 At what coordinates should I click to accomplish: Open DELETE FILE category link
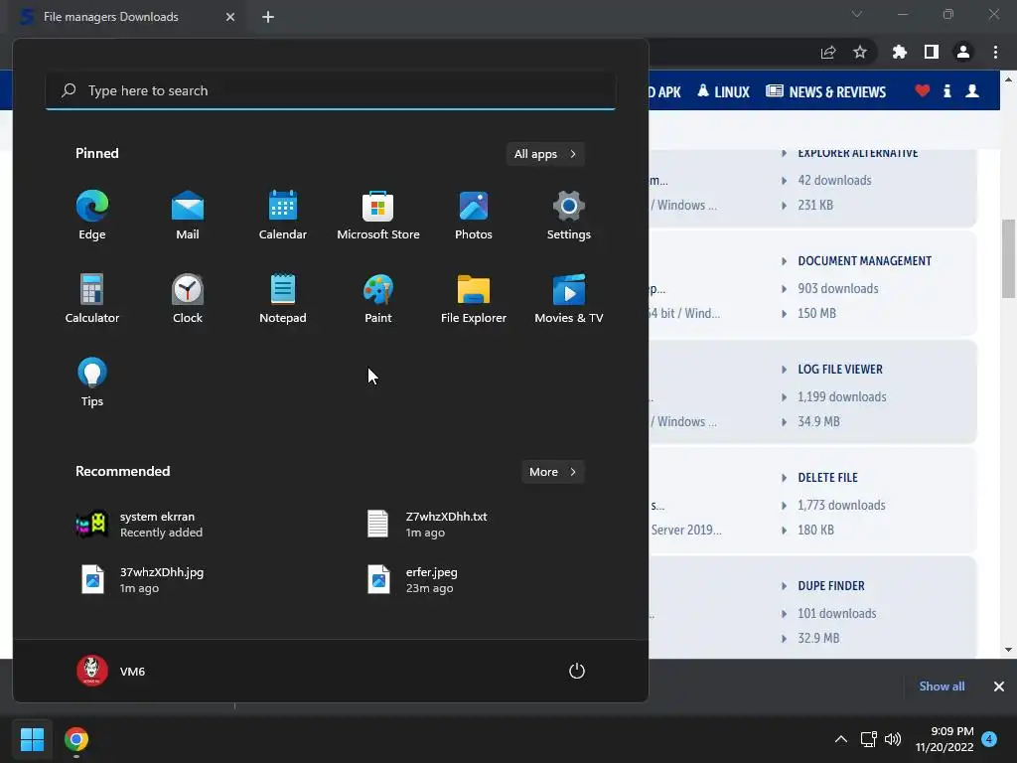(x=827, y=478)
